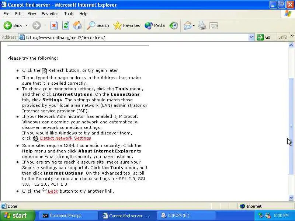Open the Back history dropdown arrow

tap(26, 25)
